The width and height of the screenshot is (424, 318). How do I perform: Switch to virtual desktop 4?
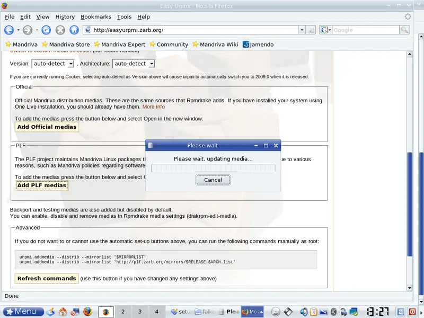click(156, 312)
